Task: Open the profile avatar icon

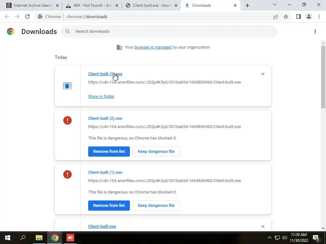Action: click(x=309, y=17)
